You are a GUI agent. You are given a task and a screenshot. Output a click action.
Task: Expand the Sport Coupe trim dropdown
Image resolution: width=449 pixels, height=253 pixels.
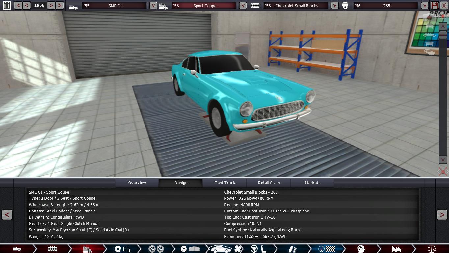click(x=243, y=6)
